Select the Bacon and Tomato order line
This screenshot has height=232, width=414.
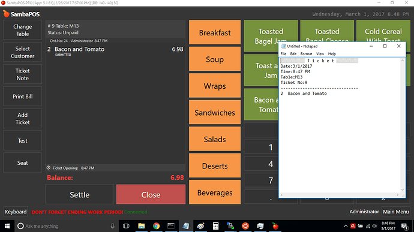click(x=115, y=51)
